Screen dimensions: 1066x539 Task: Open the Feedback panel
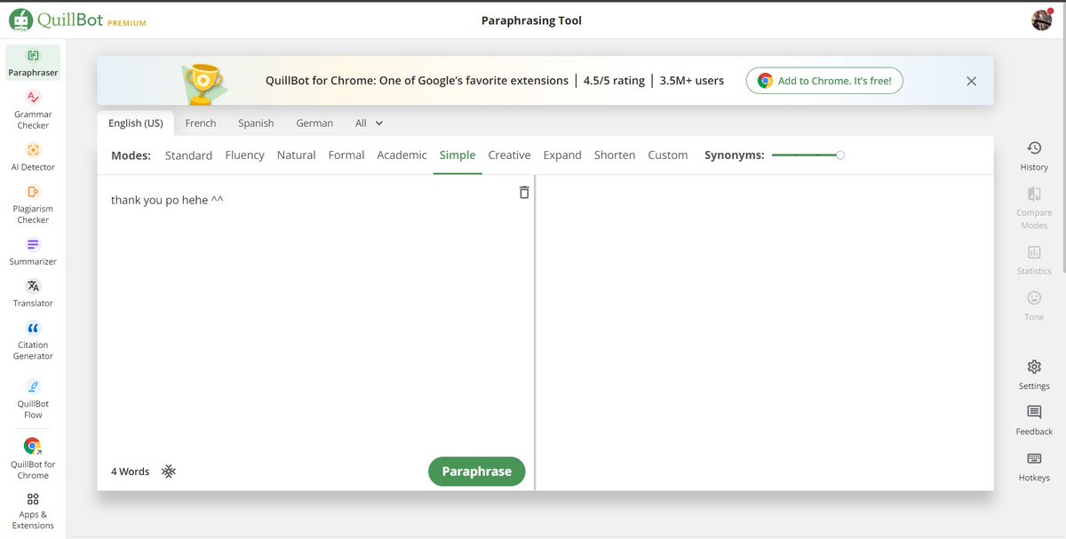click(x=1034, y=421)
